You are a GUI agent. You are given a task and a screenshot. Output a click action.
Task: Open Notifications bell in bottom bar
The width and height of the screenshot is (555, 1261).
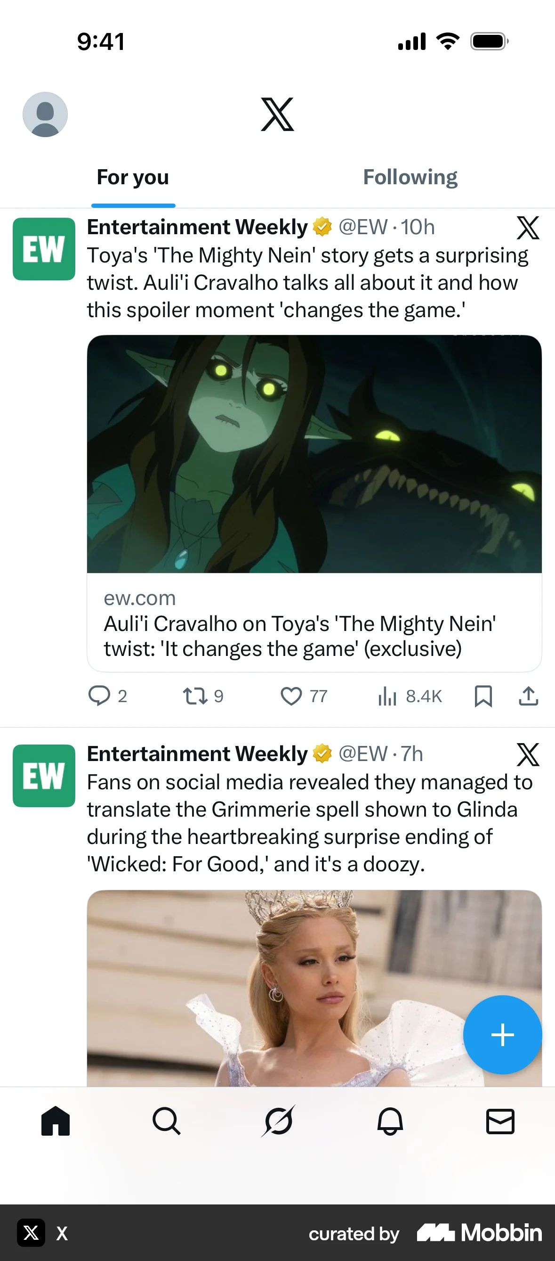pos(390,1121)
